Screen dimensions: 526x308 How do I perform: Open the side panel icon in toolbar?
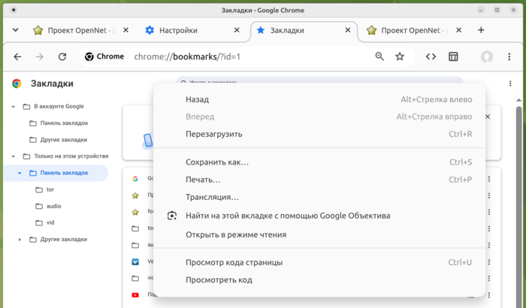453,56
